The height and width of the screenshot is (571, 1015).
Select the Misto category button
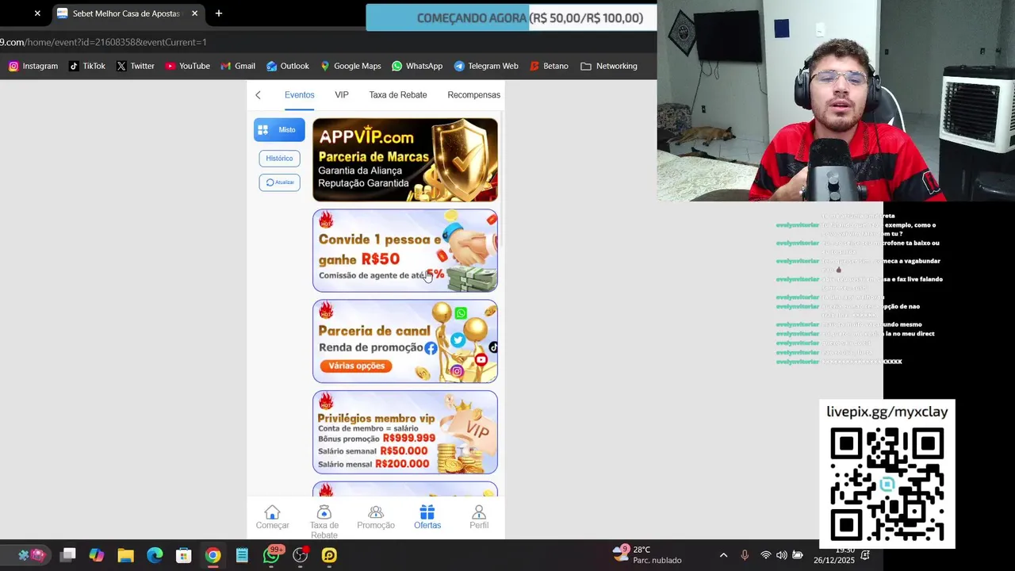[x=279, y=129]
